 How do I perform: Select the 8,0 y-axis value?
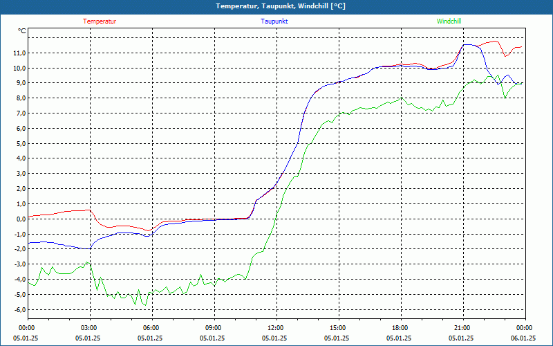click(x=21, y=98)
